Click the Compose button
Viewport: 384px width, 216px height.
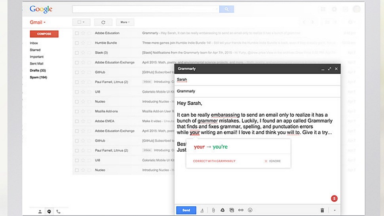tap(44, 34)
